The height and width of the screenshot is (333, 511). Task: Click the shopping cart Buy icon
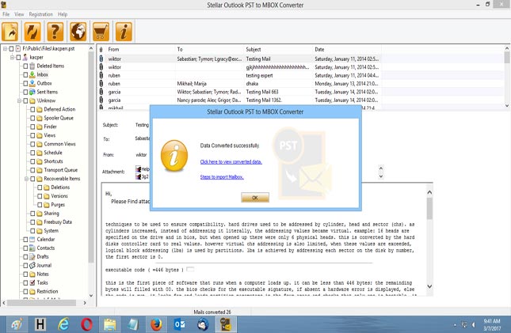[101, 32]
